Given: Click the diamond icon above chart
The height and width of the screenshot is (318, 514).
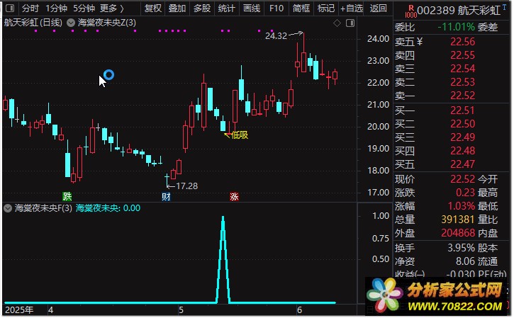Looking at the screenshot, I should point(337,23).
